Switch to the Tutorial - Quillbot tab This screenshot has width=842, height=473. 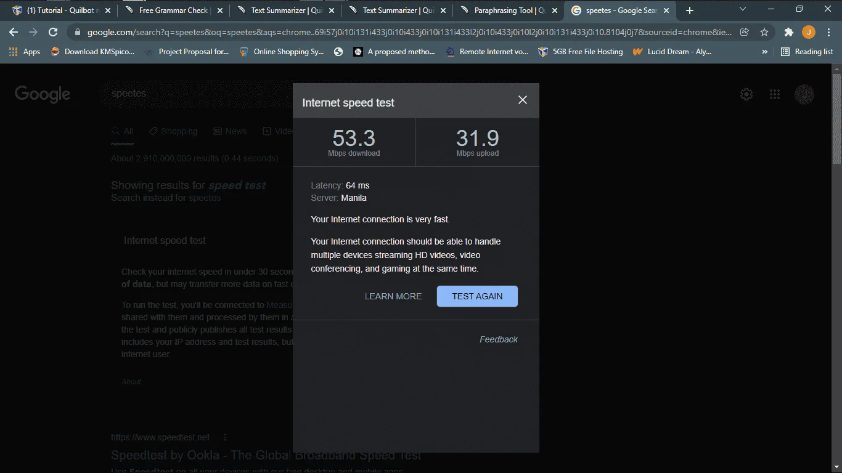[60, 10]
